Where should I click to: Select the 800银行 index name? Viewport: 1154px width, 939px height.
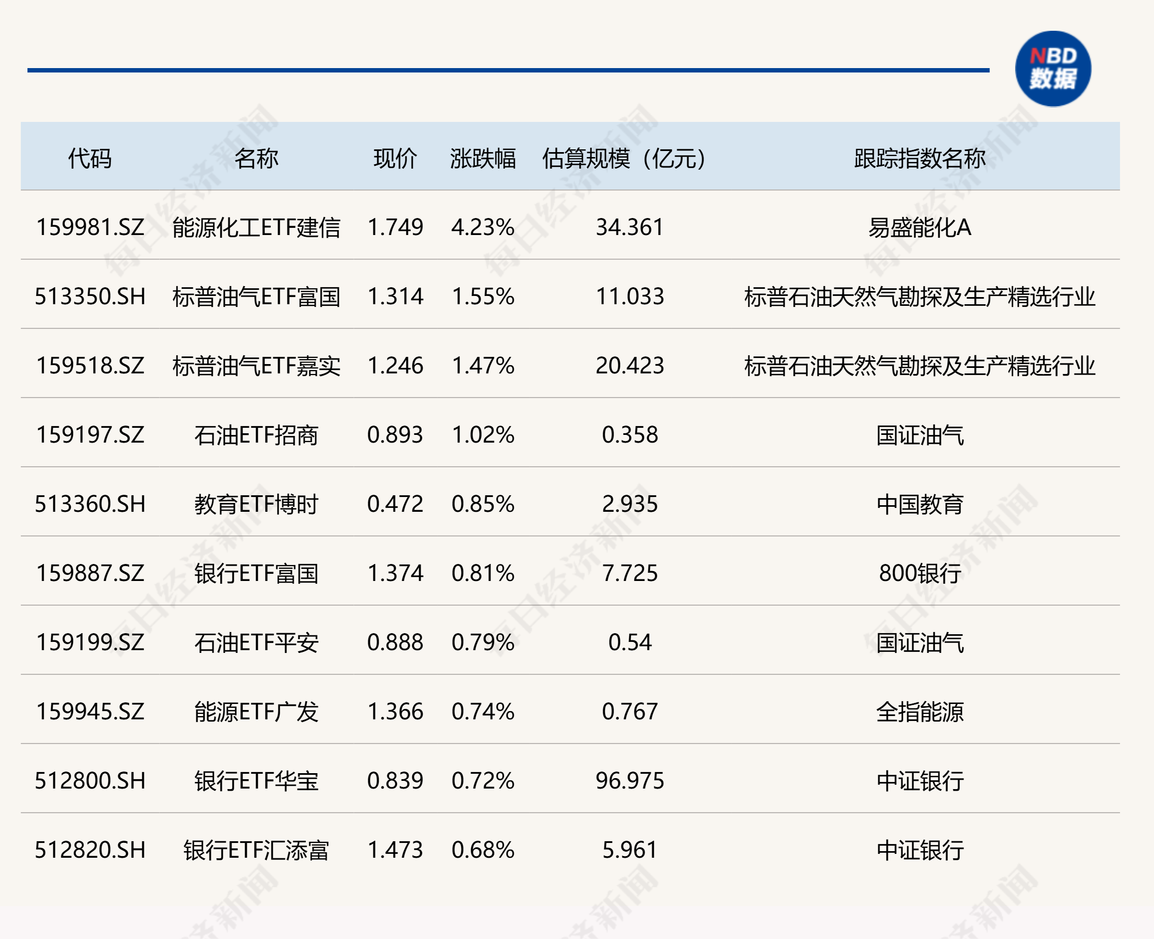click(x=920, y=573)
